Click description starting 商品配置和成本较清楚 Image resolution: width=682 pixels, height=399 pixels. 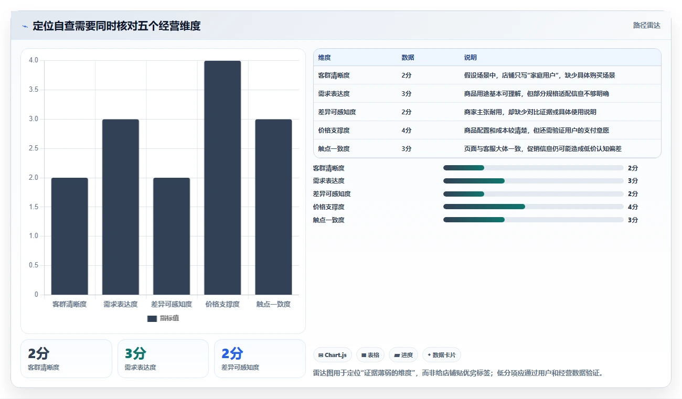(536, 131)
